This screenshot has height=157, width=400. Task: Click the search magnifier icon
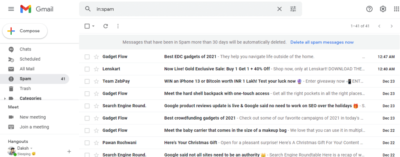point(88,9)
